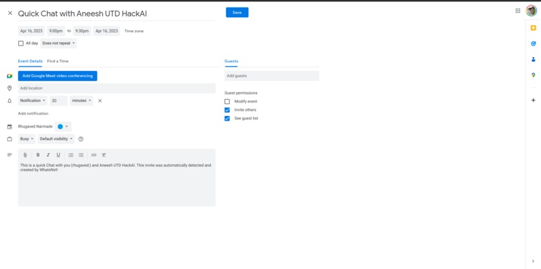
Task: Edit the event title field
Action: (116, 13)
